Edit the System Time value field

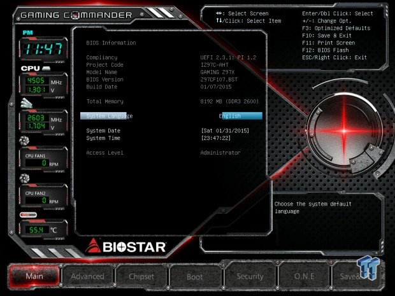click(215, 138)
